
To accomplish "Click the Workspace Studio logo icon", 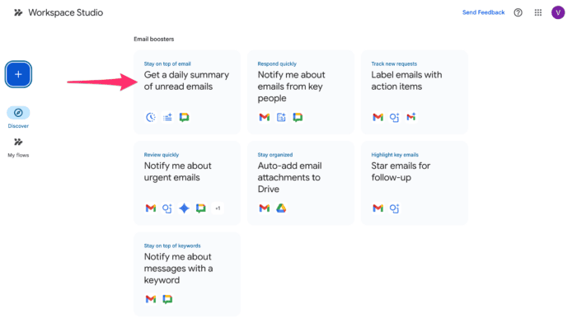I will tap(18, 12).
